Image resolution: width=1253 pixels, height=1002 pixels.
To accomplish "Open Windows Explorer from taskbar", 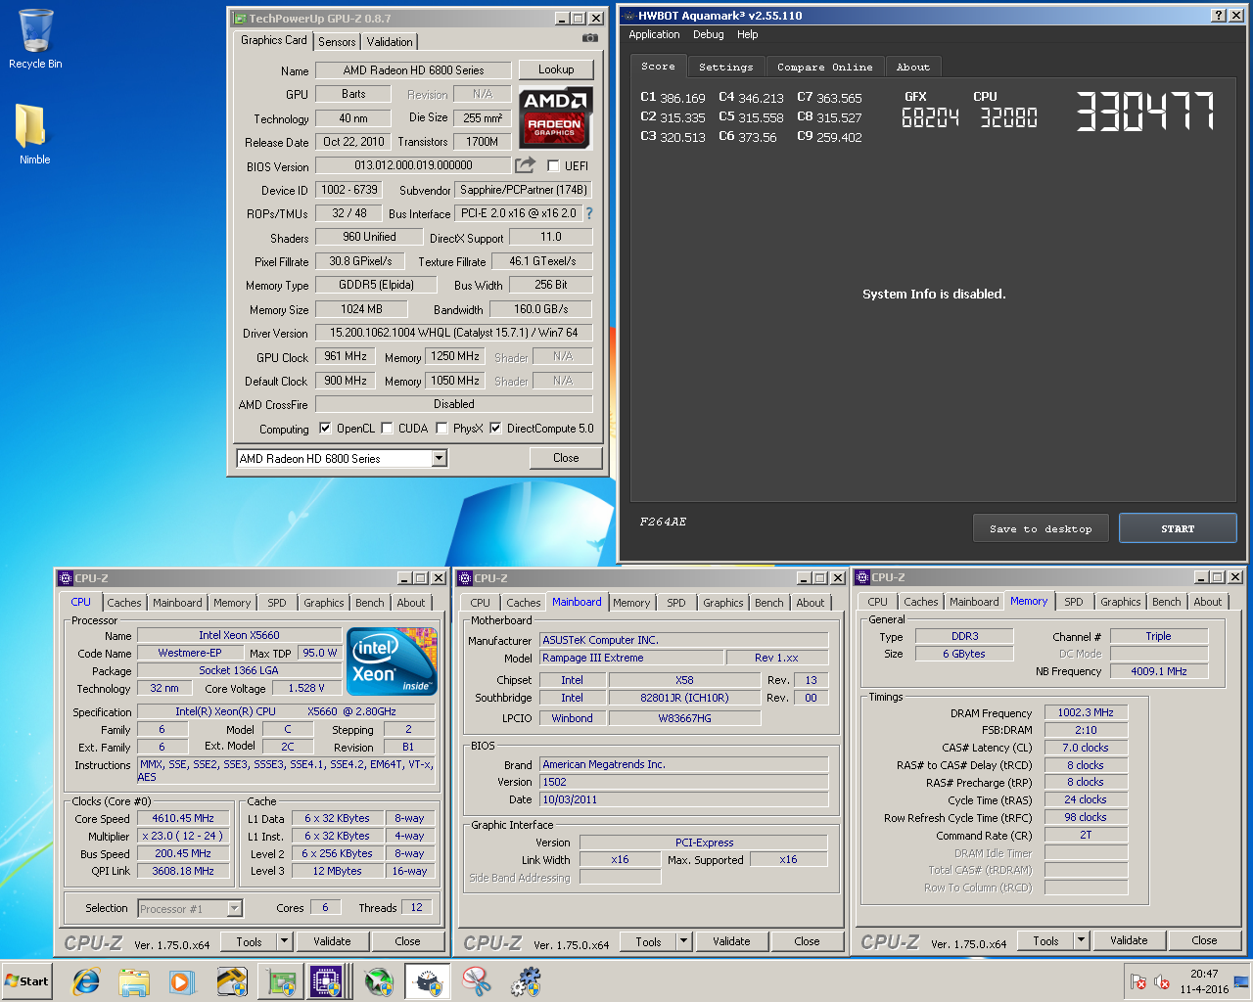I will [x=134, y=981].
